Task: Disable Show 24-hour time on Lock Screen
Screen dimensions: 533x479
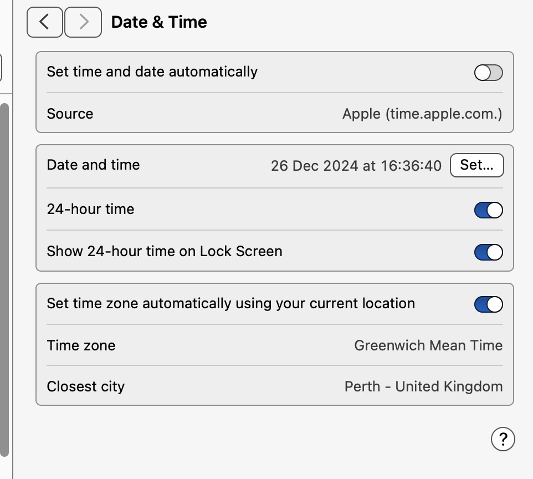Action: [x=488, y=252]
